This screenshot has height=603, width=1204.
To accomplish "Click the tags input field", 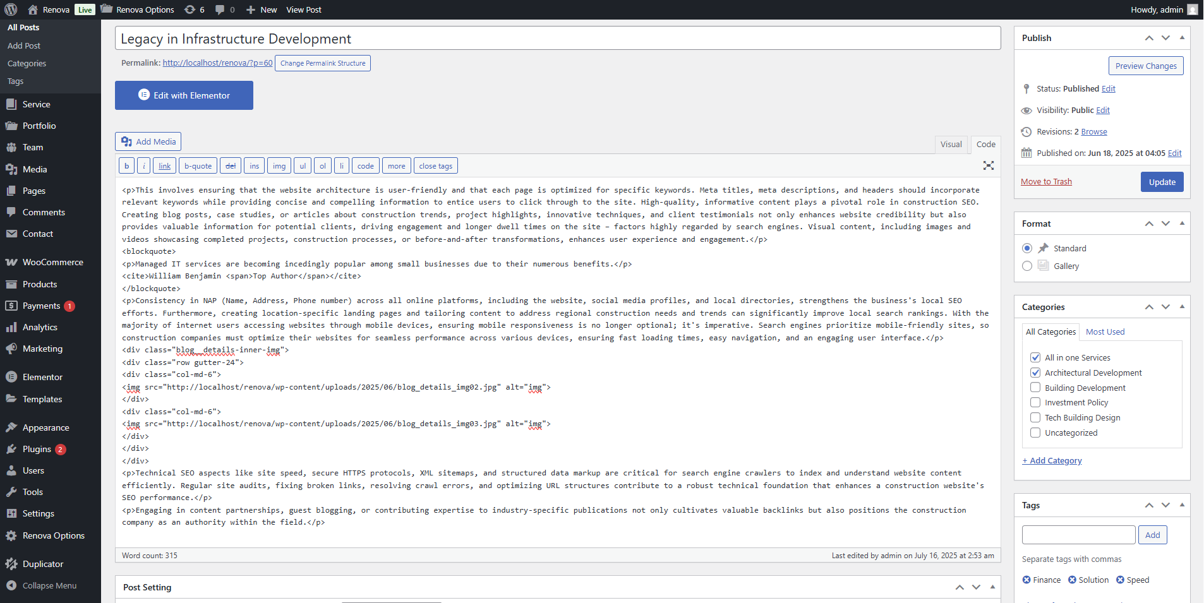I will click(x=1078, y=535).
